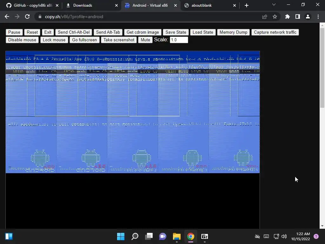This screenshot has width=325, height=244.
Task: Go back to the previous page
Action: 7,17
